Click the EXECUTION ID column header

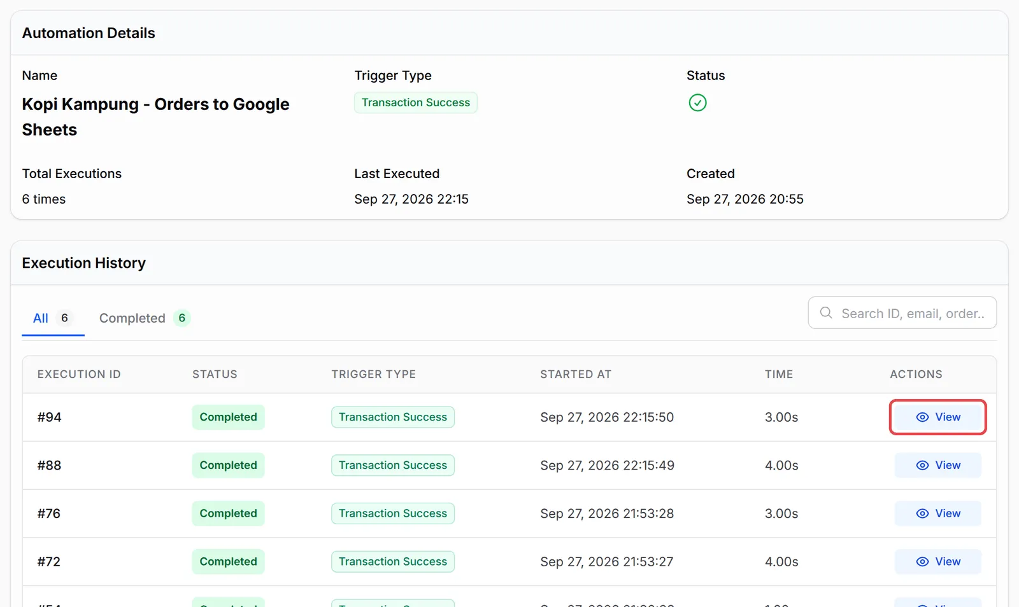(x=79, y=374)
